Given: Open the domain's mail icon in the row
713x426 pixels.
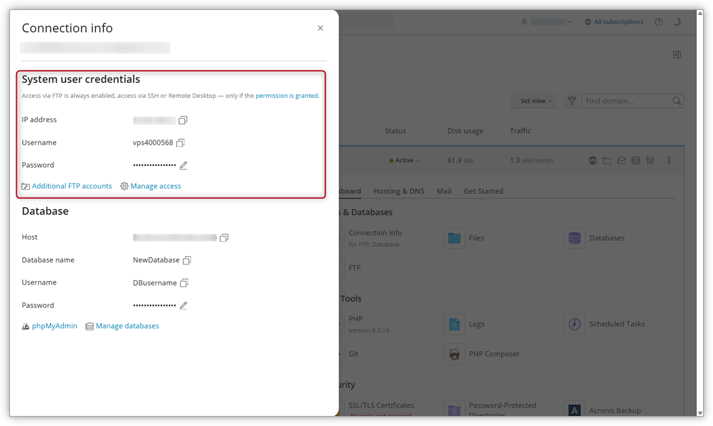Looking at the screenshot, I should click(x=621, y=160).
